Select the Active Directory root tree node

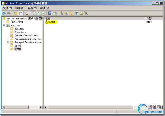coord(24,18)
